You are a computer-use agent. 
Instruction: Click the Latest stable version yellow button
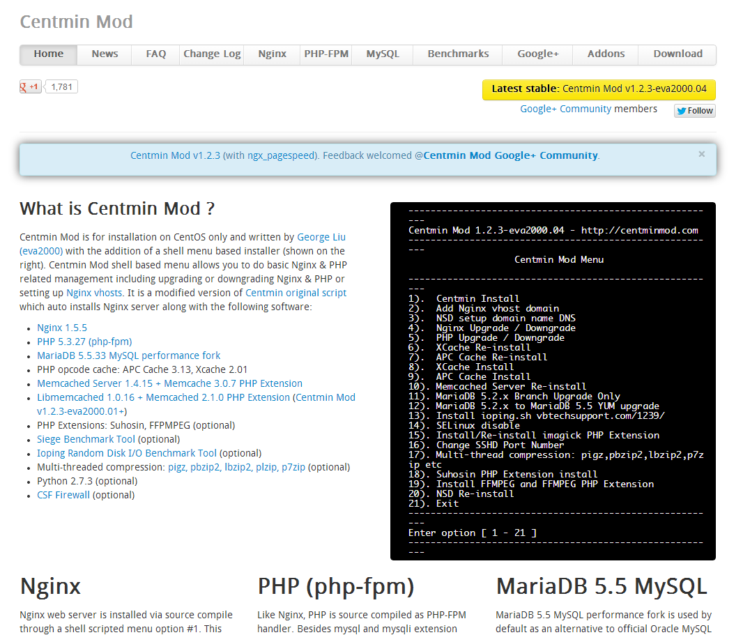(599, 89)
